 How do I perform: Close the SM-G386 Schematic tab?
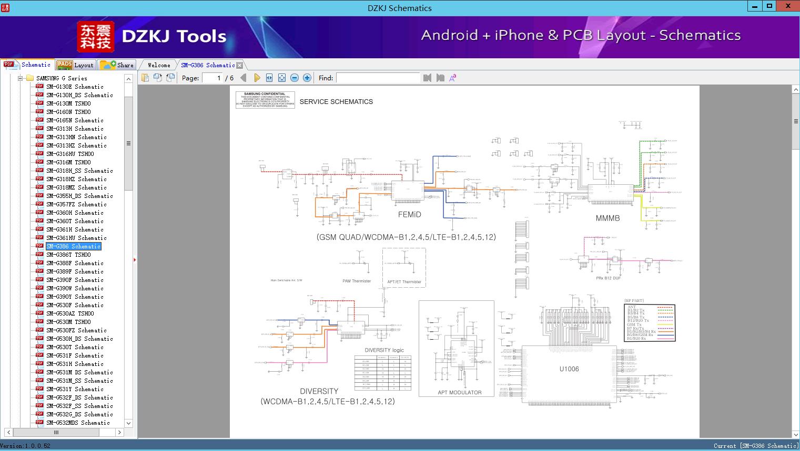coord(240,66)
